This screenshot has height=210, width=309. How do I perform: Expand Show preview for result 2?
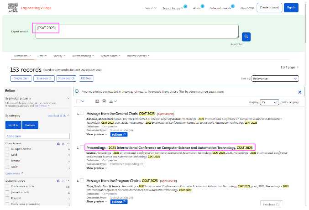click(x=97, y=168)
